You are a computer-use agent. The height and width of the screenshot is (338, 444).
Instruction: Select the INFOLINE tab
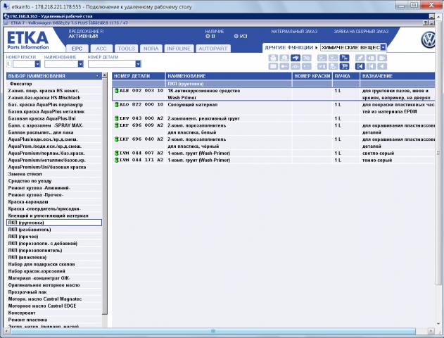[x=179, y=49]
